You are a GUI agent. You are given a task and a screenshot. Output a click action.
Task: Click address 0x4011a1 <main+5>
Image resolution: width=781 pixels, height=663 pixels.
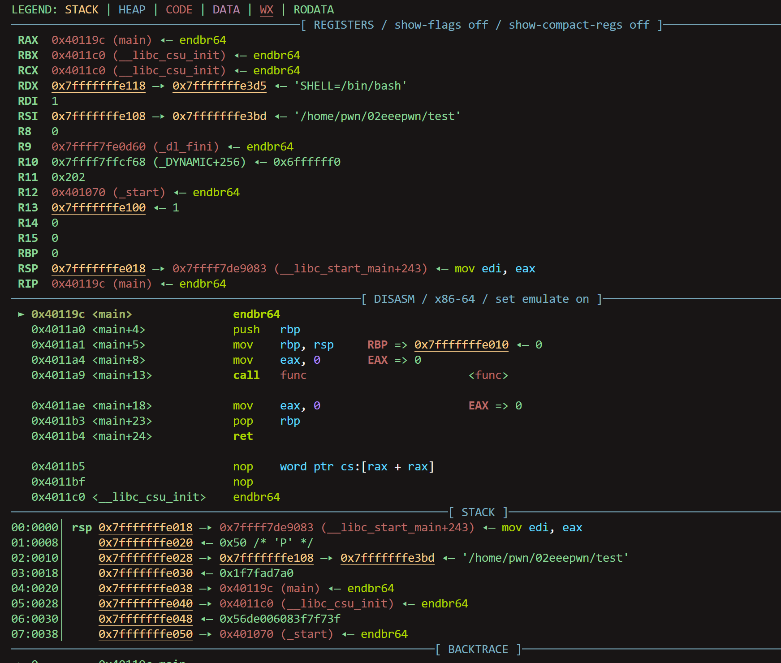88,344
